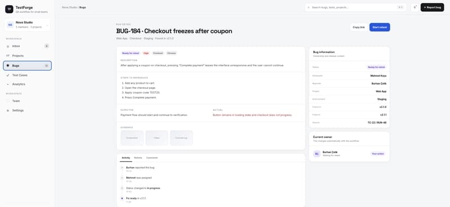Screen dimensions: 450x207
Task: Open Settings from the sidebar
Action: point(27,110)
